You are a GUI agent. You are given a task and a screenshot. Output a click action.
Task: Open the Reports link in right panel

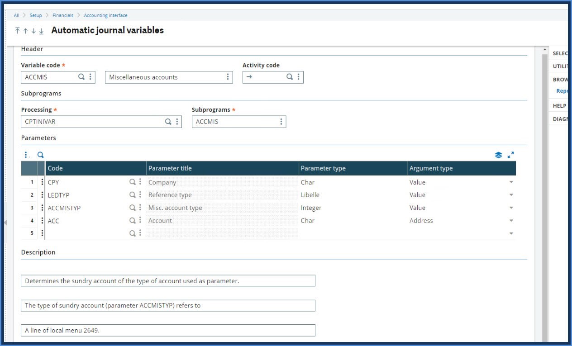(562, 90)
